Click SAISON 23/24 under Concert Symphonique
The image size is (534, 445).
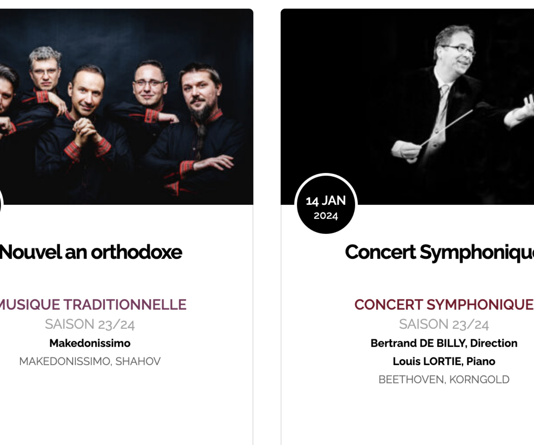(x=444, y=324)
